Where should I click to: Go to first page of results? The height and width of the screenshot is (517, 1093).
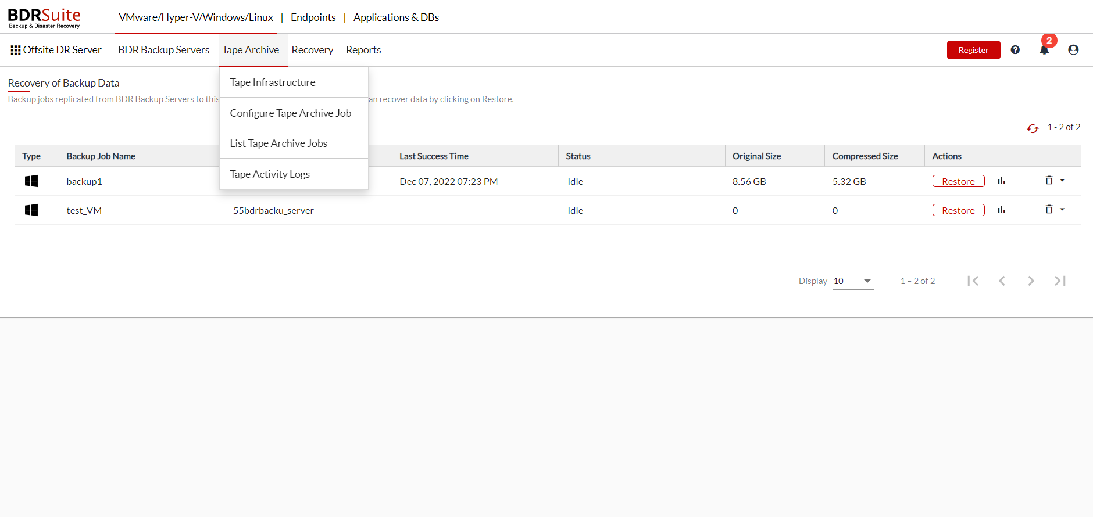click(973, 281)
